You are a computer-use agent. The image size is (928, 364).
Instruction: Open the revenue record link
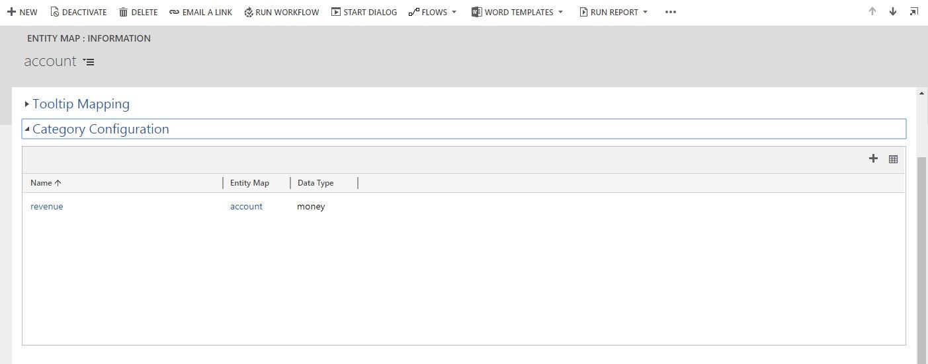[x=47, y=207]
